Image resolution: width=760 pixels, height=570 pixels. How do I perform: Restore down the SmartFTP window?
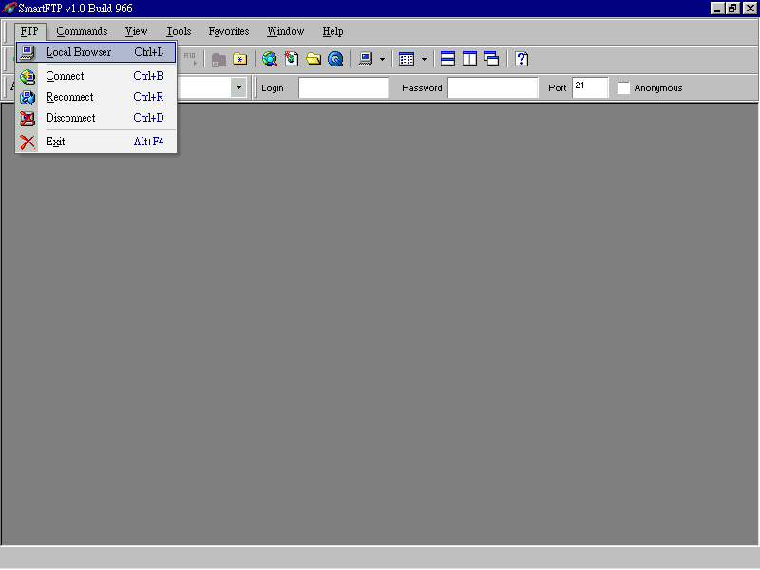click(732, 9)
